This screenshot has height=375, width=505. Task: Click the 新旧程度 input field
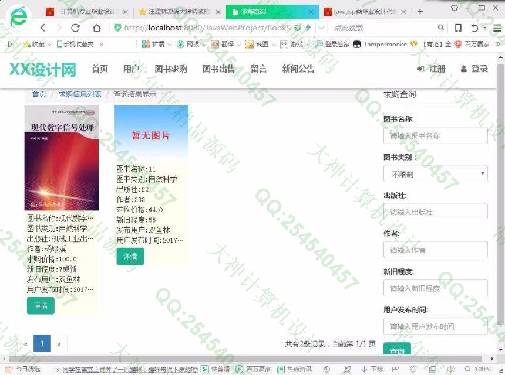click(x=436, y=288)
